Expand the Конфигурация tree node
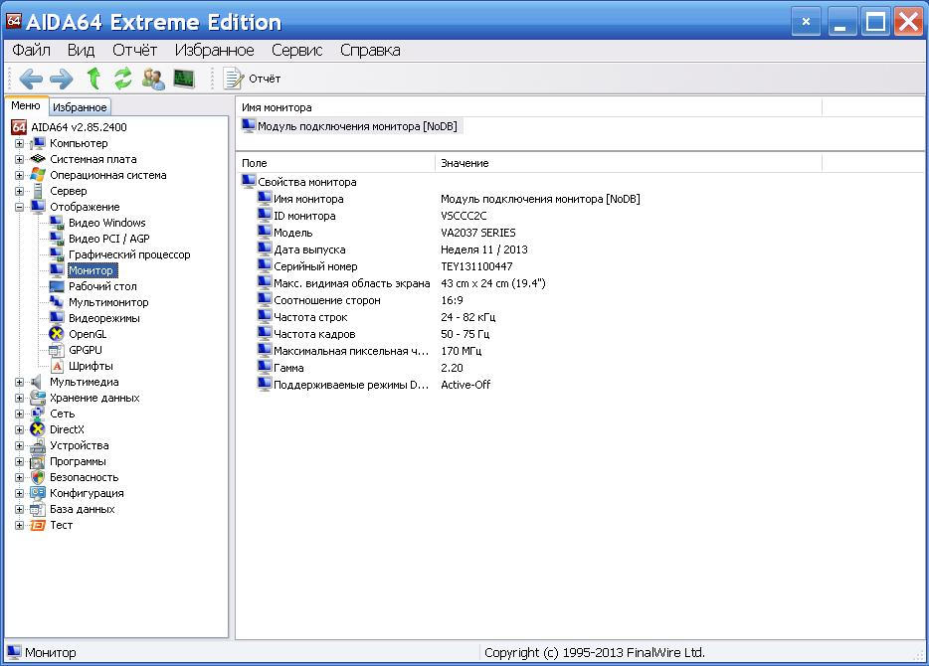The height and width of the screenshot is (666, 929). coord(19,494)
